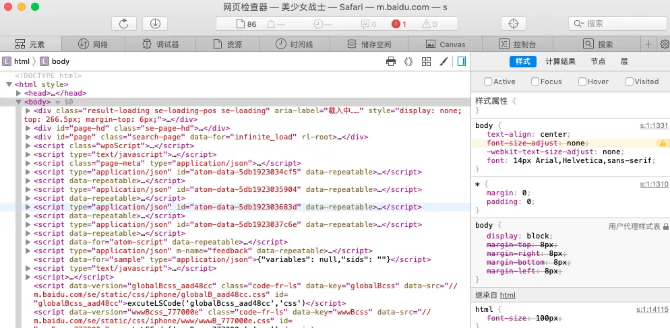Expand the result-loading div
Image resolution: width=670 pixels, height=328 pixels.
click(x=28, y=111)
